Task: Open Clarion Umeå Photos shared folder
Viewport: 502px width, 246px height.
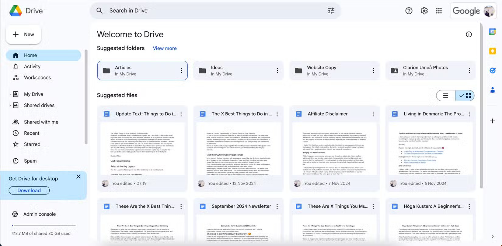Action: [430, 70]
